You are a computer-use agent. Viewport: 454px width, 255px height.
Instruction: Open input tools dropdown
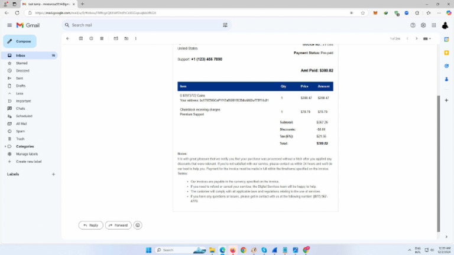427,38
